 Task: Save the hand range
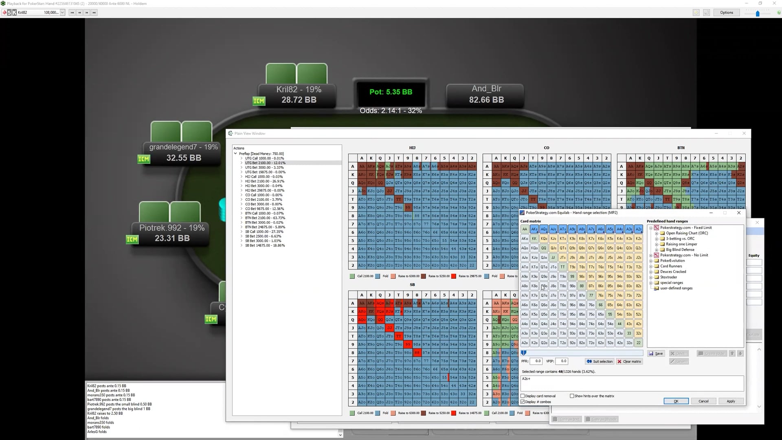click(656, 353)
